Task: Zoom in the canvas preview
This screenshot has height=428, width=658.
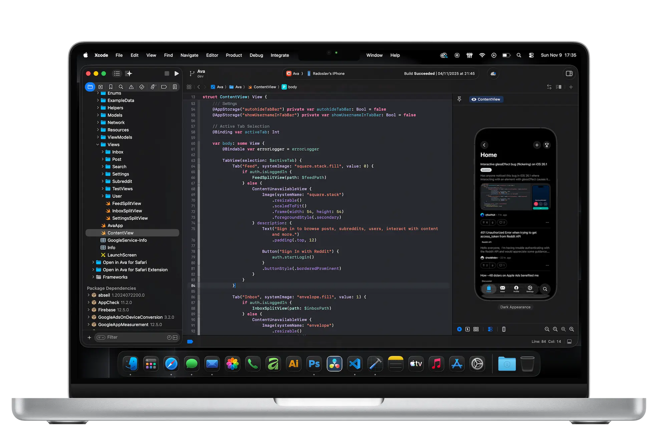Action: click(572, 329)
